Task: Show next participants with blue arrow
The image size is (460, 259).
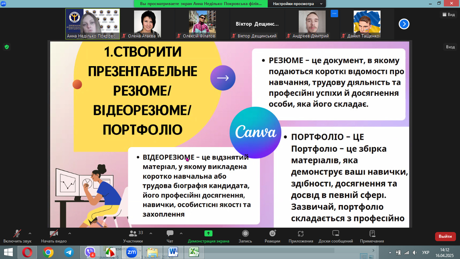Action: coord(404,24)
